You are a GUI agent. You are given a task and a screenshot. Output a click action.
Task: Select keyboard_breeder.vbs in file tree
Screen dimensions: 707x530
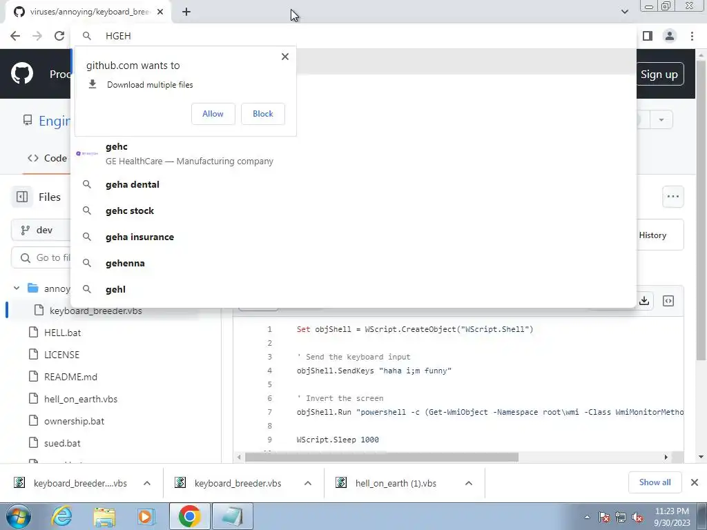95,311
